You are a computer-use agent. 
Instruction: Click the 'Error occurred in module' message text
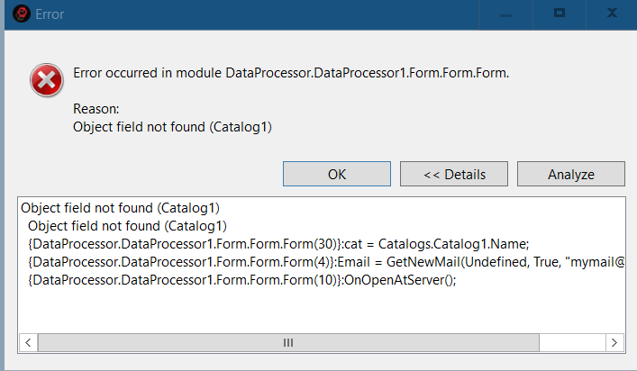coord(290,73)
